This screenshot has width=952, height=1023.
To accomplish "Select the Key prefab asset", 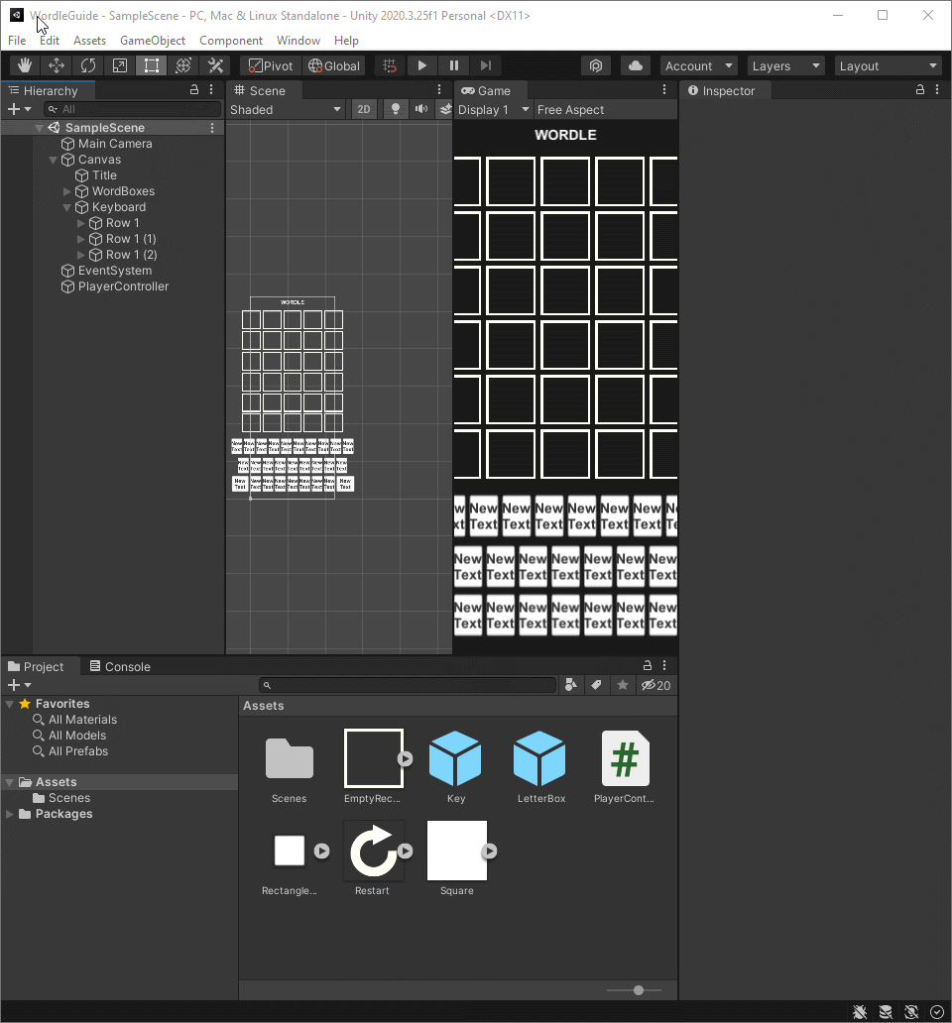I will [455, 766].
